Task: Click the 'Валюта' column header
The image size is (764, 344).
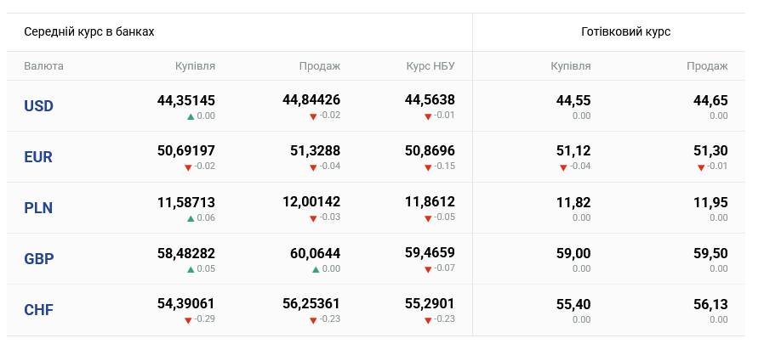Action: click(43, 66)
